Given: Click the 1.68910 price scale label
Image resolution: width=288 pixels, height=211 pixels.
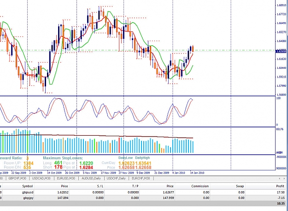Looking at the screenshot, I should tap(282, 6).
